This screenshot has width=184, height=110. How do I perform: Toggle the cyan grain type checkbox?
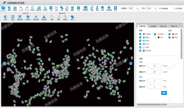pyautogui.click(x=140, y=41)
